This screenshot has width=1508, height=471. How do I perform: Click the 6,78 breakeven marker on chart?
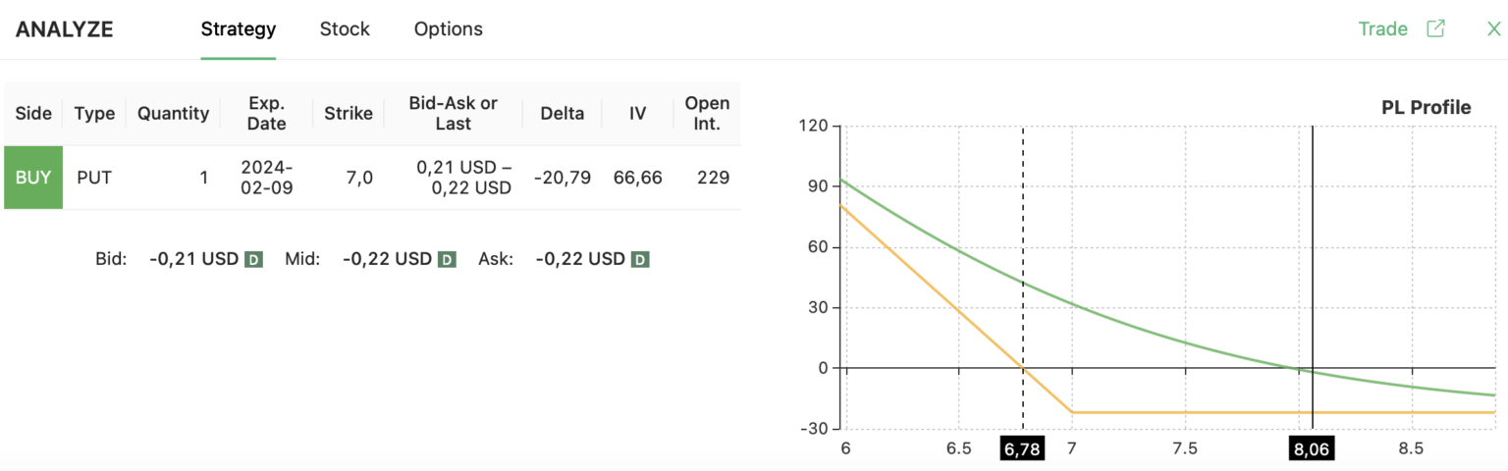pos(1022,448)
